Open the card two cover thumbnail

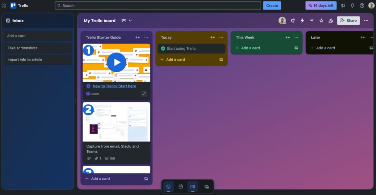pyautogui.click(x=117, y=122)
